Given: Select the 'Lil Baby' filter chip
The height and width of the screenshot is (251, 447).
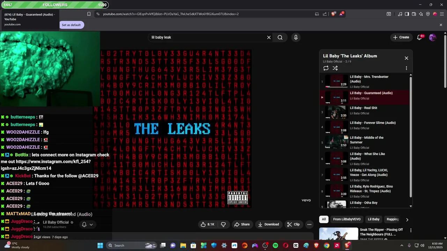Looking at the screenshot, I should pyautogui.click(x=373, y=219).
